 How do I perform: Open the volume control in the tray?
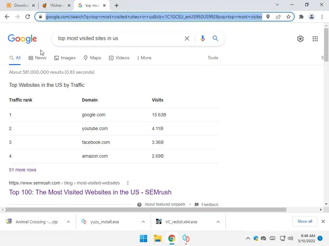[290, 238]
